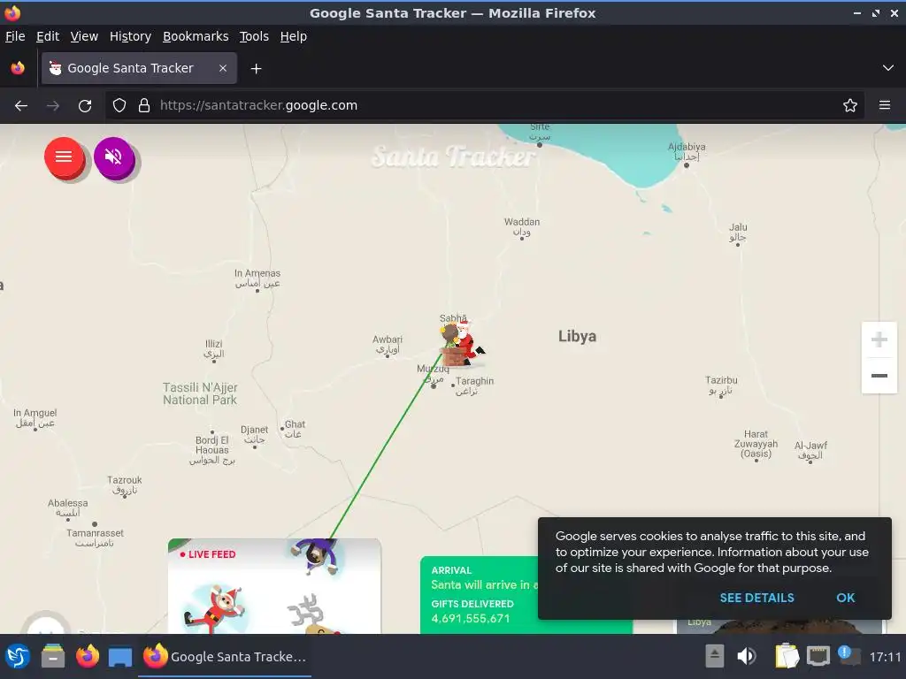This screenshot has height=679, width=906.
Task: Launch Firefox from taskbar quick launcher
Action: 88,657
